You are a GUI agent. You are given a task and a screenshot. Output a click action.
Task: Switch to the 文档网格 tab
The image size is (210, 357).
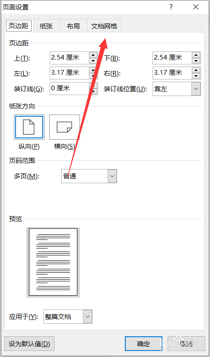(x=104, y=26)
